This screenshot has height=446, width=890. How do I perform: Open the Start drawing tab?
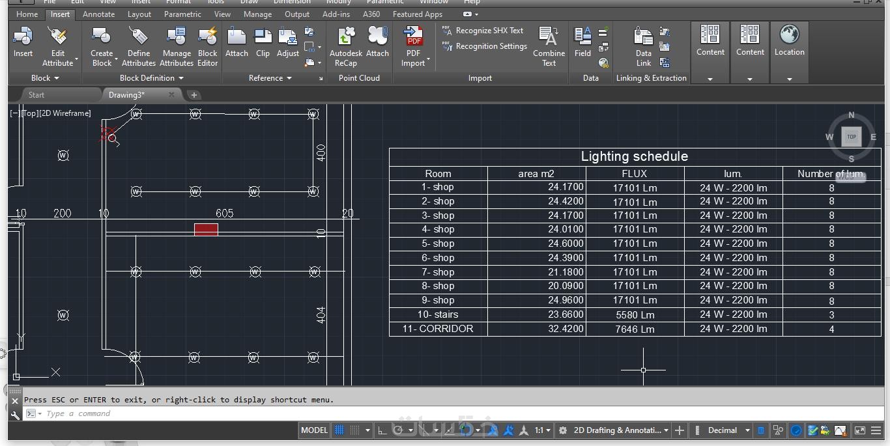tap(36, 95)
